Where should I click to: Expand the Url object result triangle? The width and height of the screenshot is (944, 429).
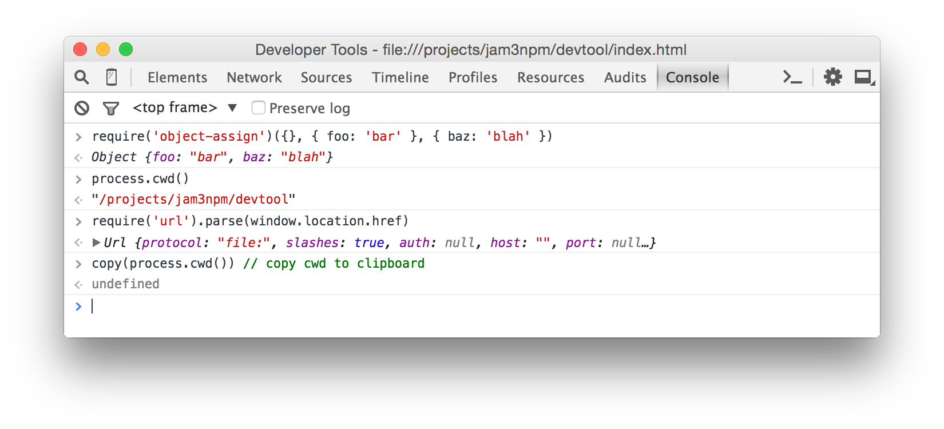tap(96, 243)
